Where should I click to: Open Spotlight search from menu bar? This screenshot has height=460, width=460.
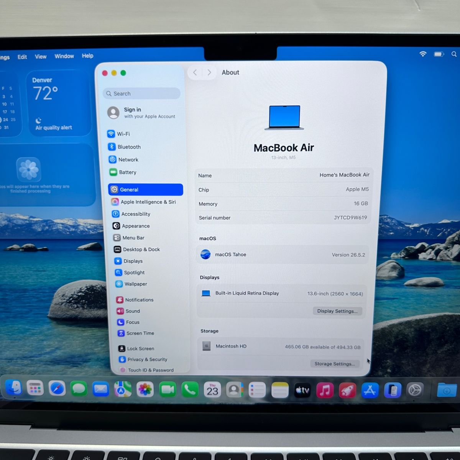point(454,54)
